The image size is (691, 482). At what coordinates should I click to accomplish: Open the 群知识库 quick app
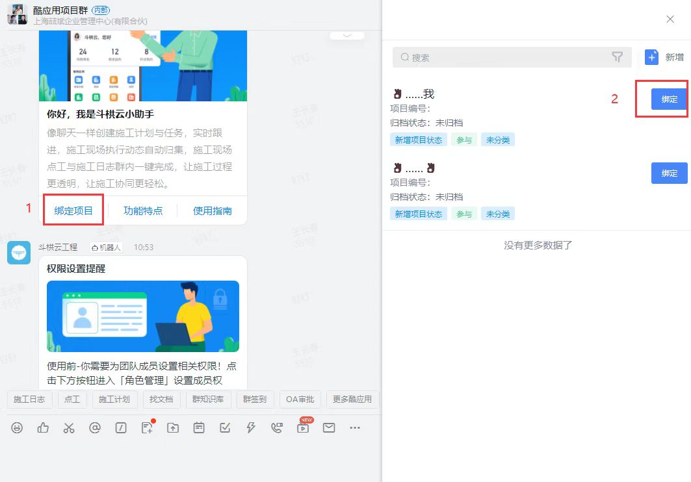point(208,400)
